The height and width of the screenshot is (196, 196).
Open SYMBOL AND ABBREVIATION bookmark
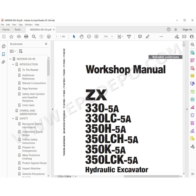tap(28, 112)
